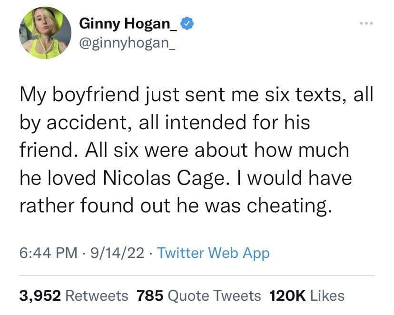The image size is (394, 315).
Task: Show the 120K Likes list
Action: (x=306, y=296)
